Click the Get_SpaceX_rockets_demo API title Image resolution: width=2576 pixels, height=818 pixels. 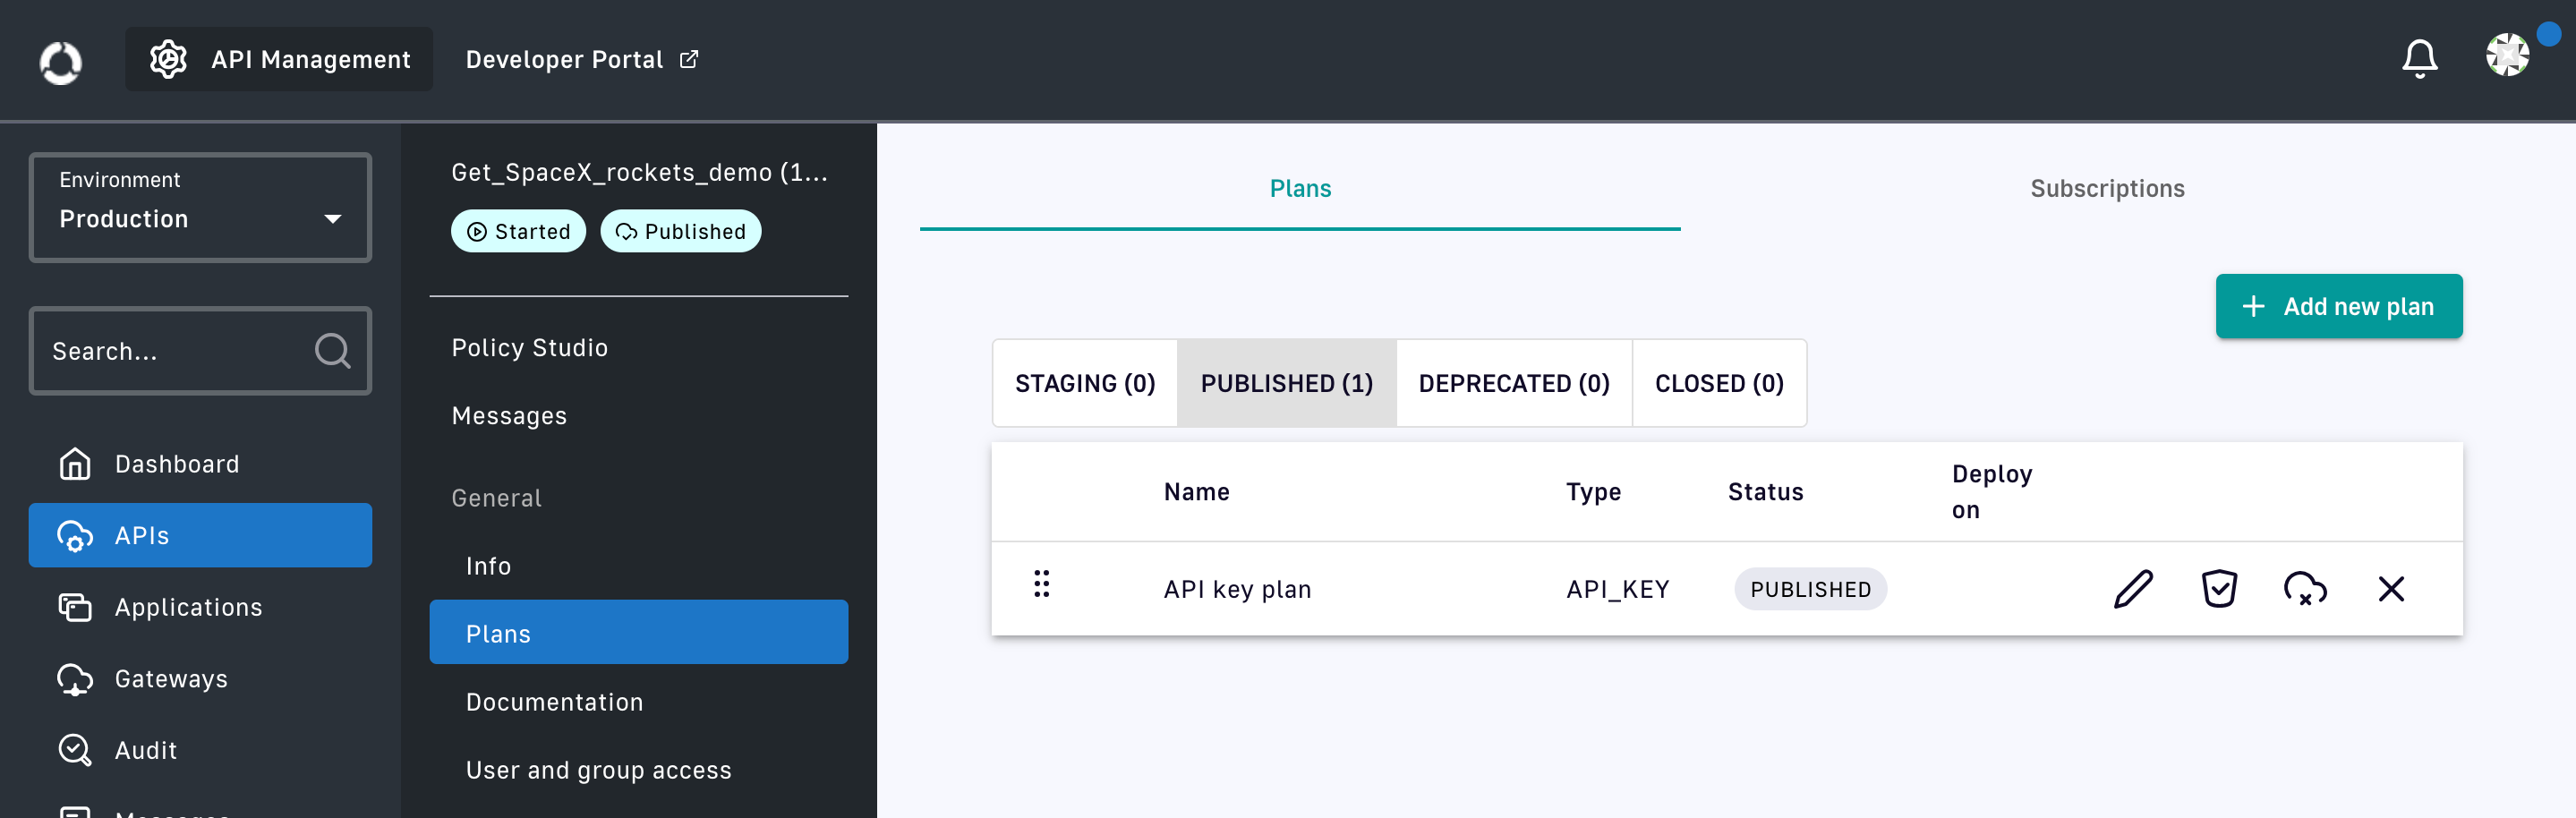click(x=639, y=173)
